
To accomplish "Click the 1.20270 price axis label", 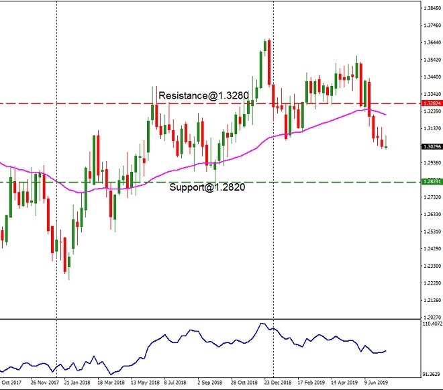I will (432, 318).
